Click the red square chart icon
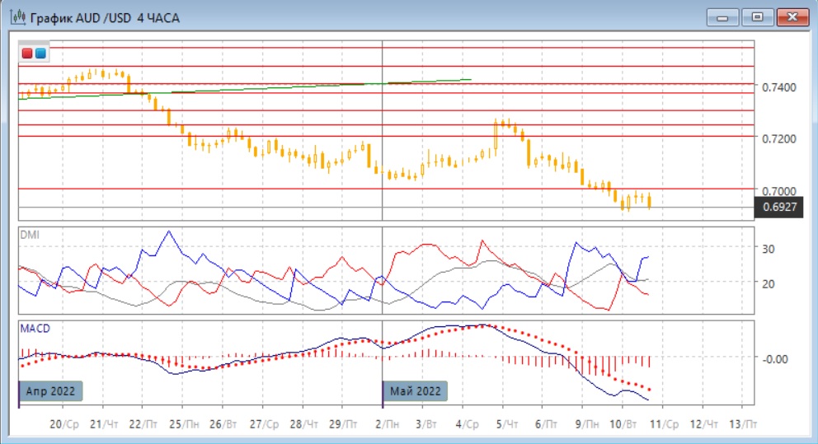Image resolution: width=818 pixels, height=444 pixels. point(28,54)
